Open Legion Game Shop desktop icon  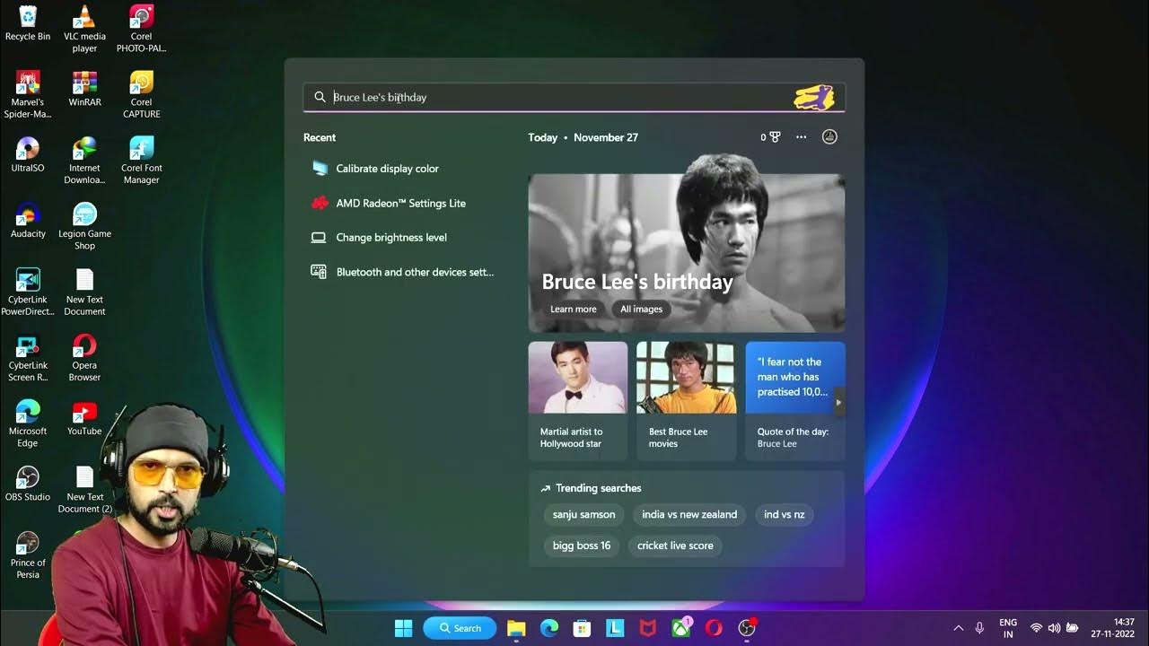(84, 225)
